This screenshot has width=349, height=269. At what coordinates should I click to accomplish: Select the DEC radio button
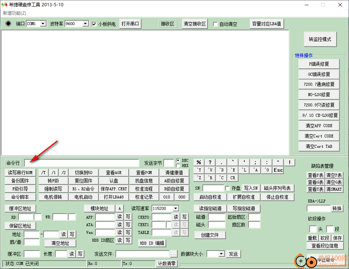click(x=178, y=160)
